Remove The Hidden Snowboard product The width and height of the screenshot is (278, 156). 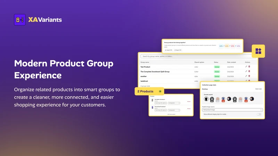coord(189,102)
